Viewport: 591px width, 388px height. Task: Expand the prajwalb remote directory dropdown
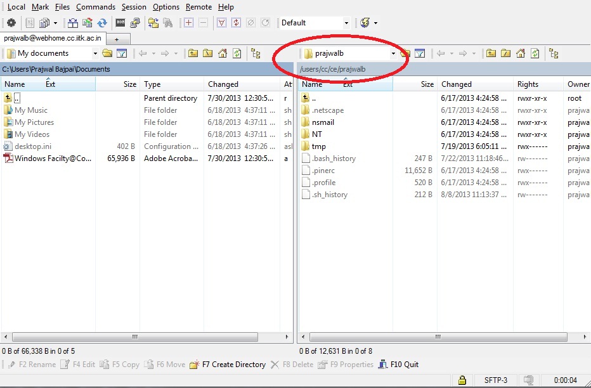click(x=393, y=53)
